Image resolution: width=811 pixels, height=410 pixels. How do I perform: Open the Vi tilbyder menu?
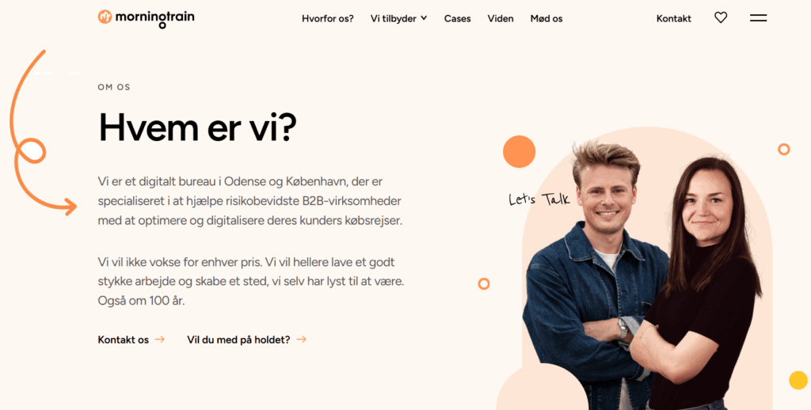tap(398, 19)
